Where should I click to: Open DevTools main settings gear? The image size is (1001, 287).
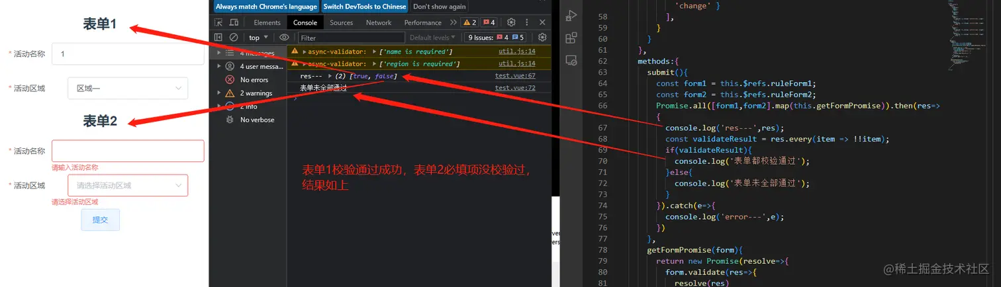point(511,22)
